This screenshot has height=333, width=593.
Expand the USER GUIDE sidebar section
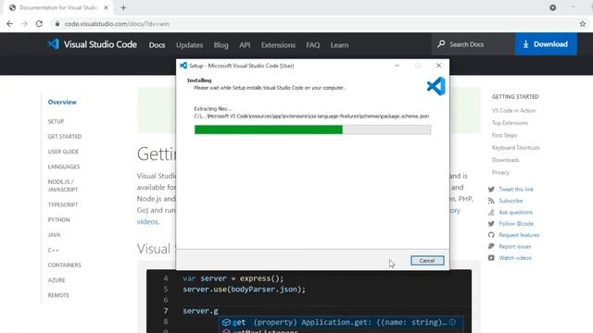tap(63, 152)
